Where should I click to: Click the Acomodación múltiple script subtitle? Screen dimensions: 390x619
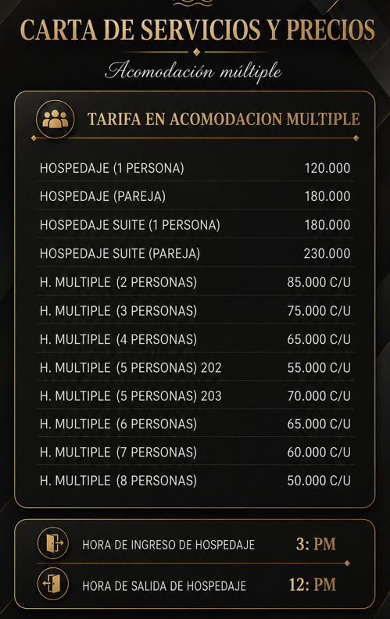[x=193, y=71]
